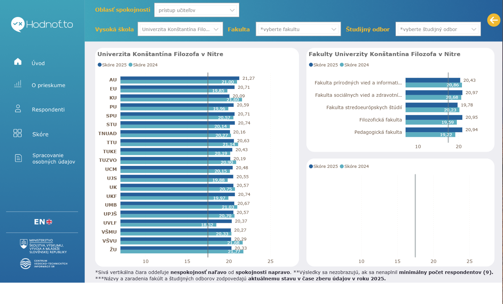Select the EU row label
503x304 pixels.
click(113, 89)
